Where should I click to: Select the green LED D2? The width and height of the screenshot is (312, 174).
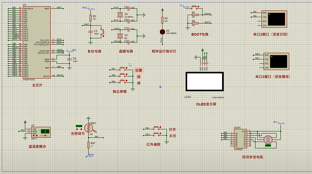point(162,32)
